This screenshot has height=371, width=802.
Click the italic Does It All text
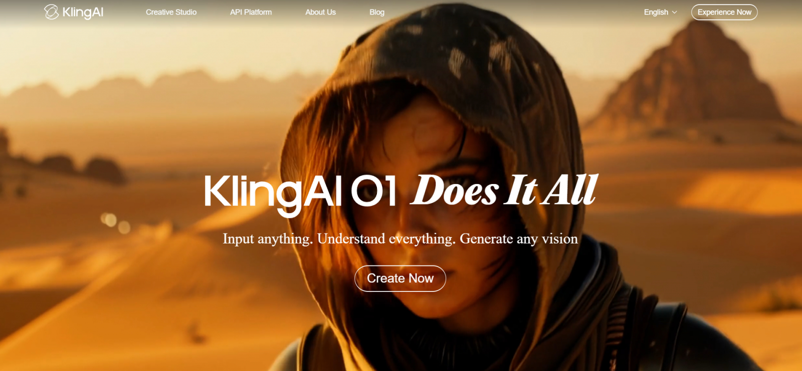click(x=504, y=190)
